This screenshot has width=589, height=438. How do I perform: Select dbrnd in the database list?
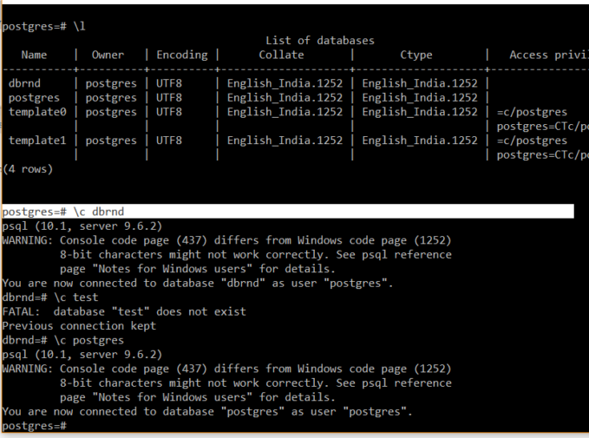[x=24, y=83]
